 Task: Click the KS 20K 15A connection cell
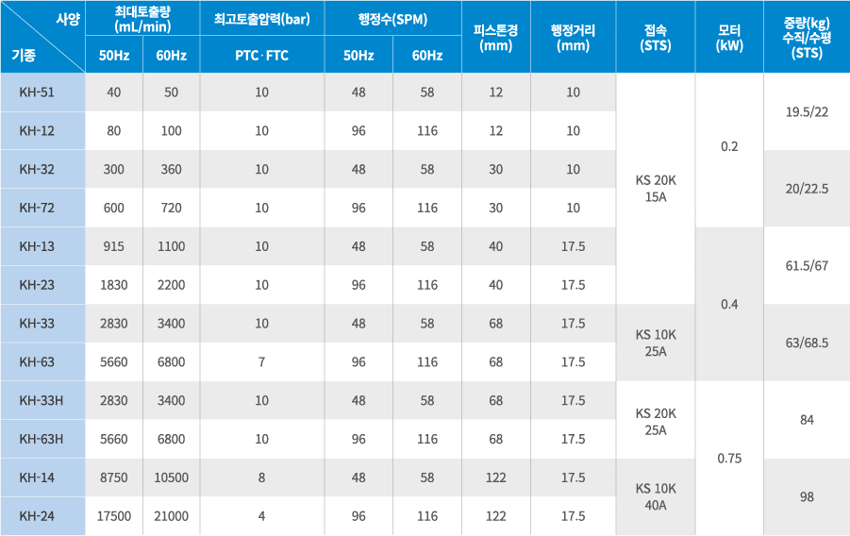click(655, 189)
